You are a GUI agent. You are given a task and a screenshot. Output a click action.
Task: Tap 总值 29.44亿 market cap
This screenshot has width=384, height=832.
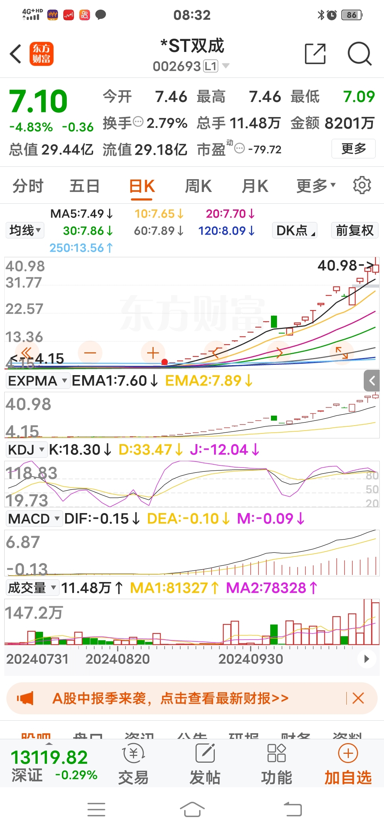[51, 149]
